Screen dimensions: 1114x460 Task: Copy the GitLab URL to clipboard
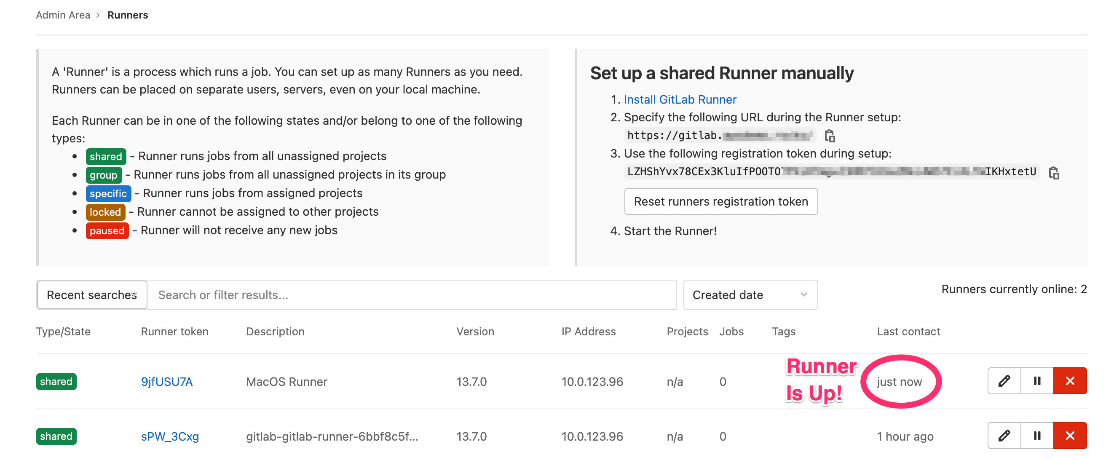830,136
